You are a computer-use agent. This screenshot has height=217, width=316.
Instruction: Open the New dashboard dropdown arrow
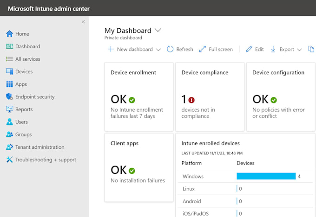click(x=158, y=50)
